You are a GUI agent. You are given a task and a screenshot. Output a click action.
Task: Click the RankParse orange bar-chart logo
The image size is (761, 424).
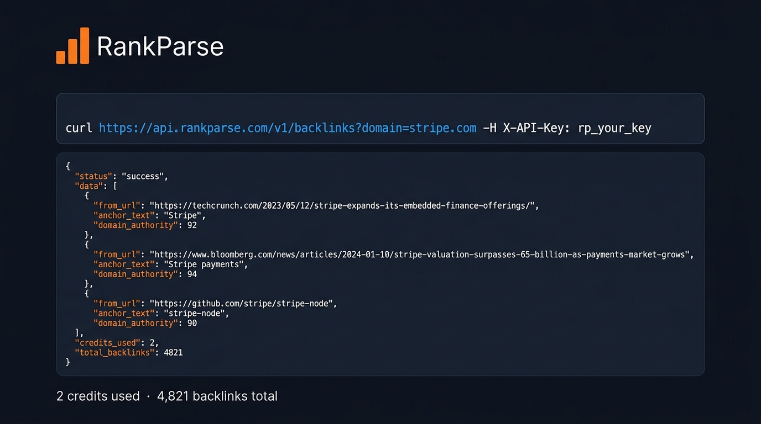click(72, 46)
